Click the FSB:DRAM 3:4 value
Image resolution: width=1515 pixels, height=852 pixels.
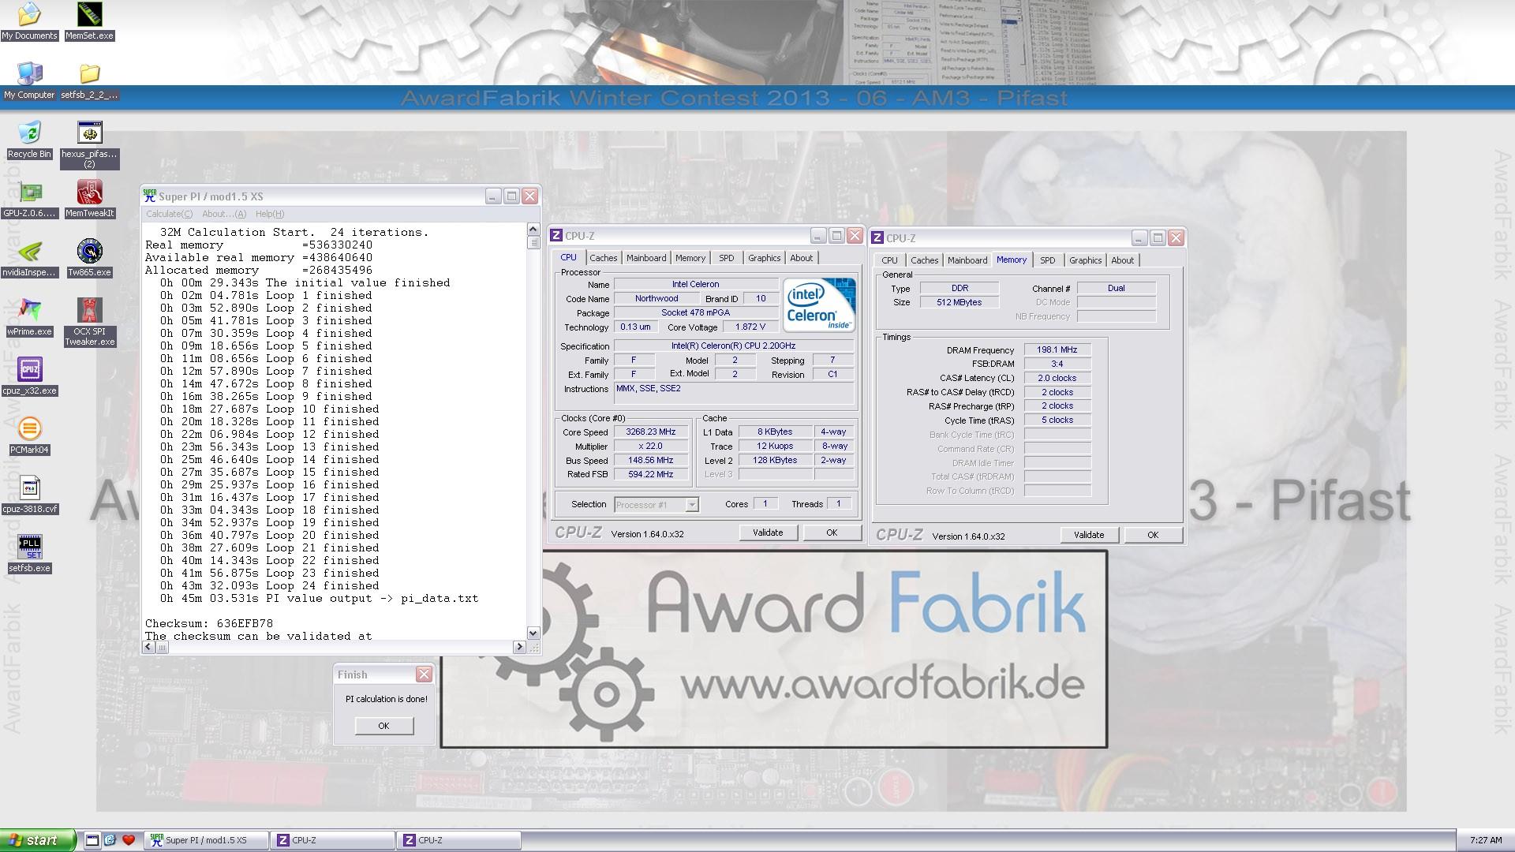1057,364
